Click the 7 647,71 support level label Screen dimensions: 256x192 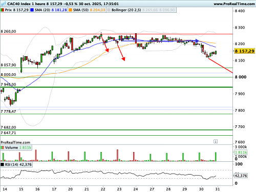coord(8,133)
